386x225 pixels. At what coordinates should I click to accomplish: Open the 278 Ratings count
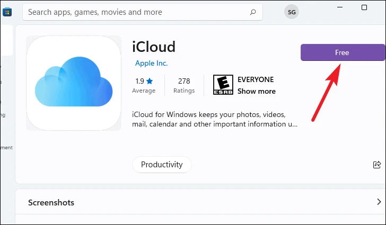click(x=184, y=85)
